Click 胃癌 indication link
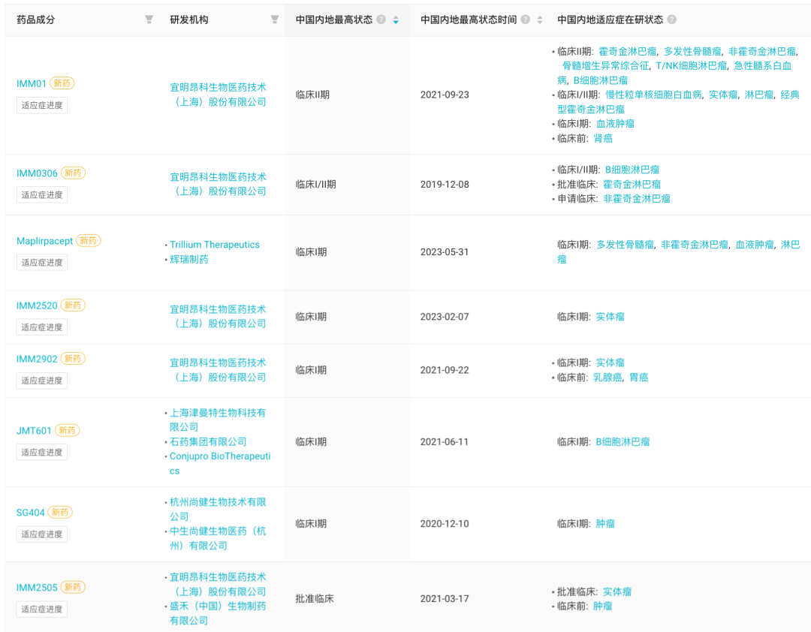811x632 pixels. pyautogui.click(x=639, y=378)
